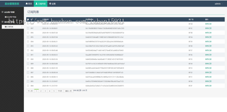
Task: Click address starting 0x4bFAF354AaBE in row 895
Action: point(104,37)
